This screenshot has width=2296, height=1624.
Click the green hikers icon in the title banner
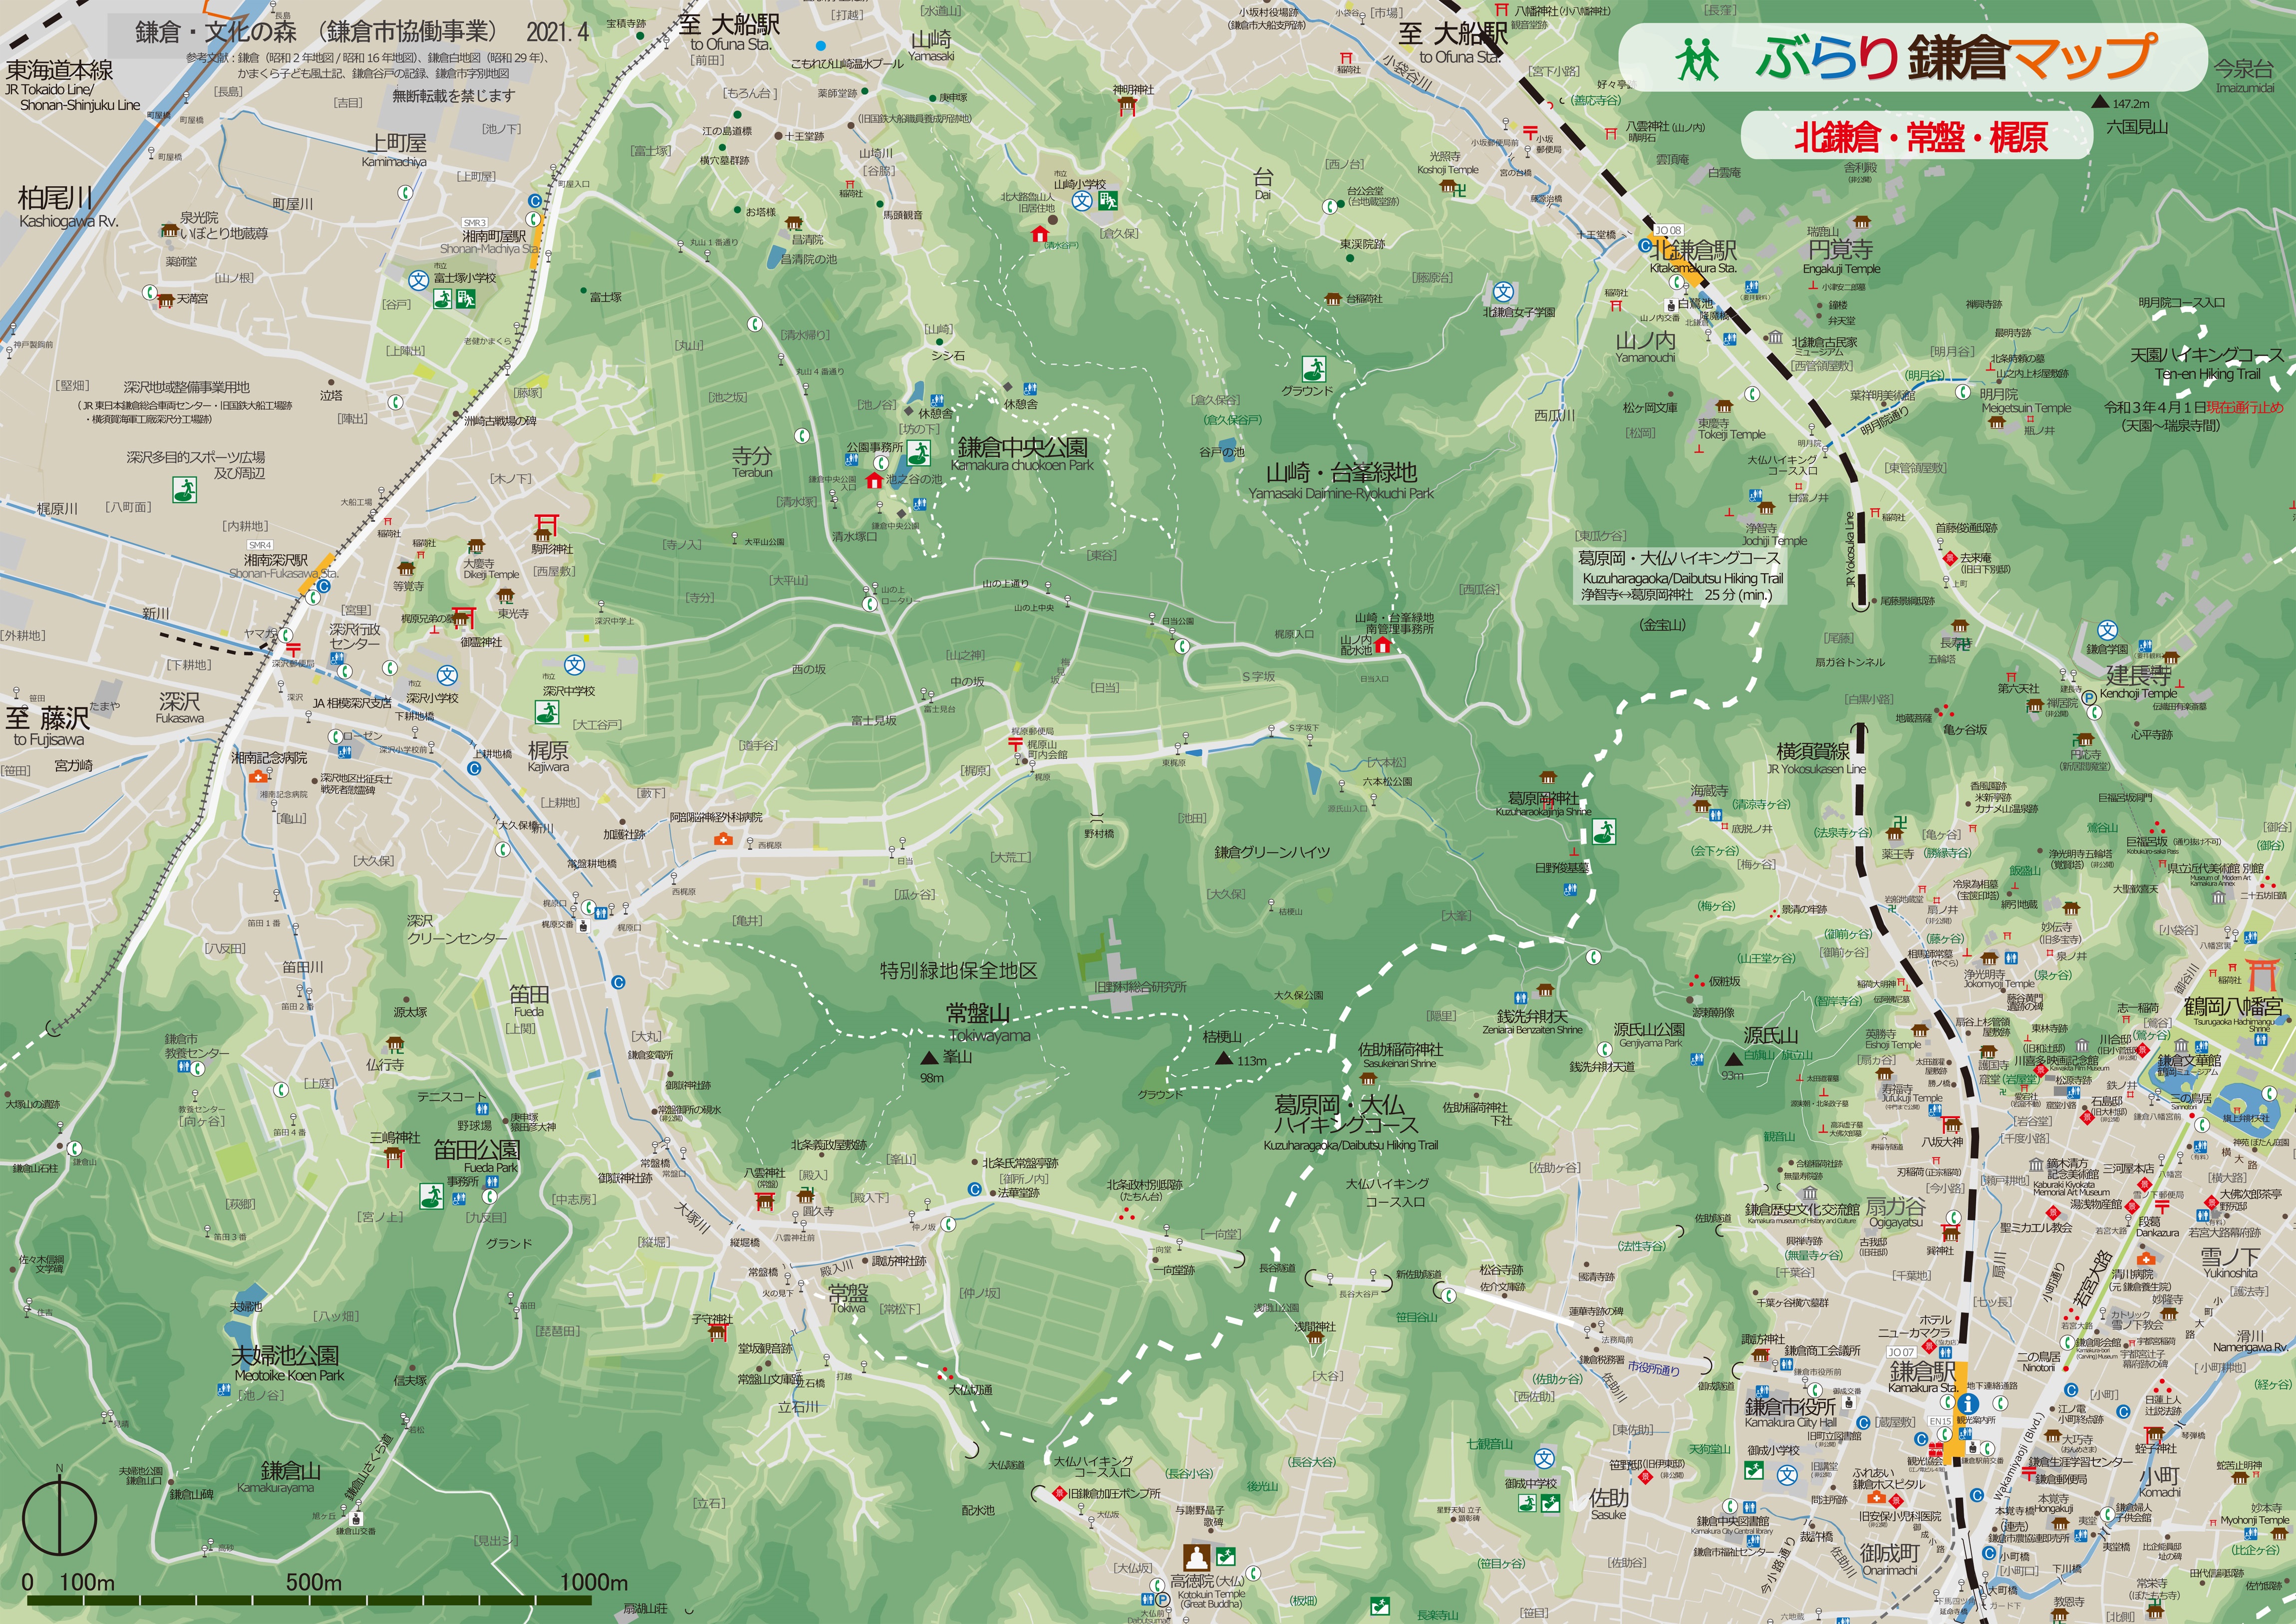pos(1698,58)
